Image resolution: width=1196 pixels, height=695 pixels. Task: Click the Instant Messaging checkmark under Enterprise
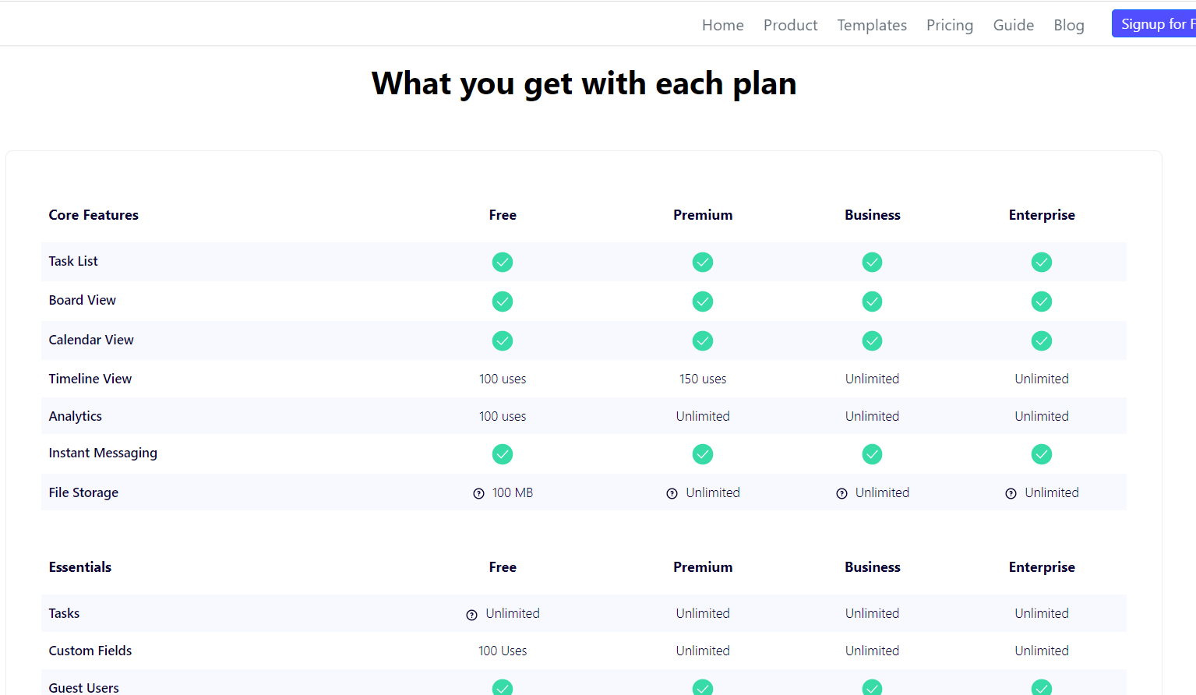click(x=1042, y=453)
